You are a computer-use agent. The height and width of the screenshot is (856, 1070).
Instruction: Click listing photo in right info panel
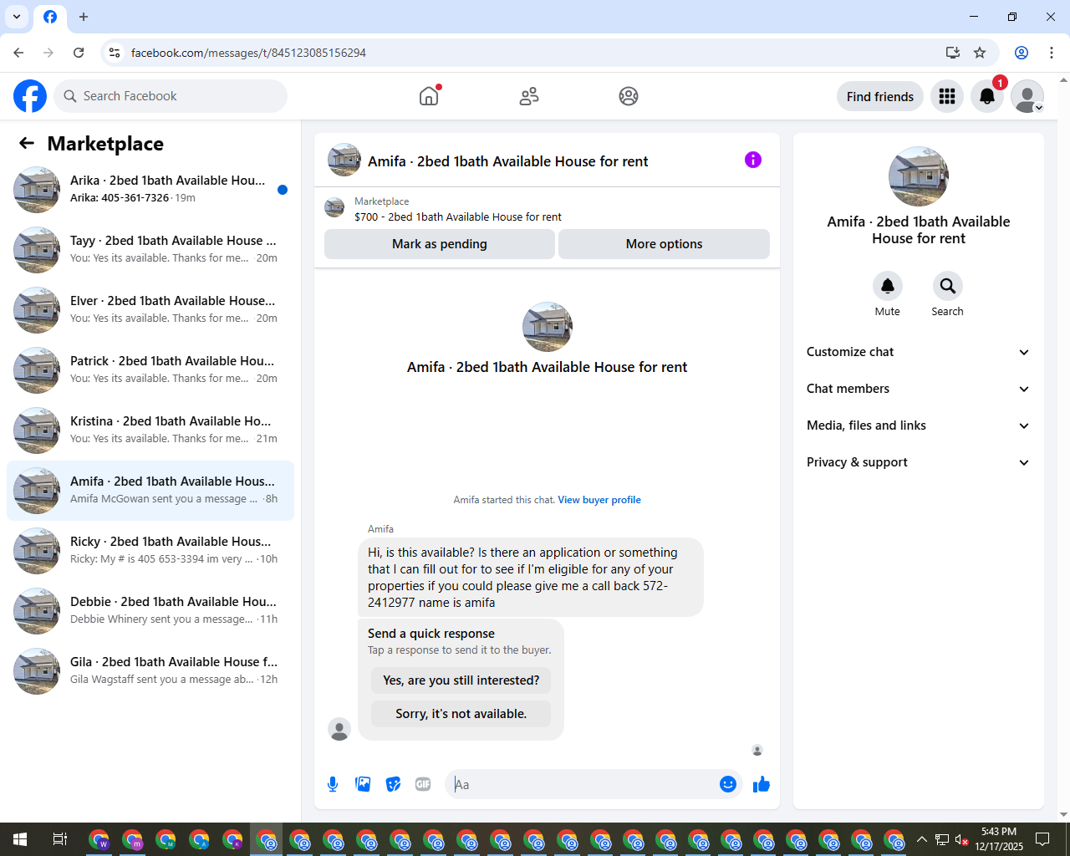(x=919, y=176)
